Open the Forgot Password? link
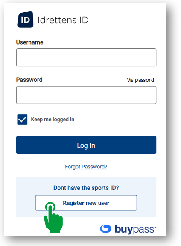Image resolution: width=181 pixels, height=246 pixels. (x=86, y=167)
